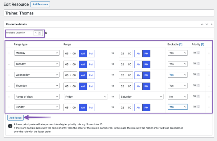217x141 pixels.
Task: Grab the Thursday row drag handle
Action: coord(9,86)
